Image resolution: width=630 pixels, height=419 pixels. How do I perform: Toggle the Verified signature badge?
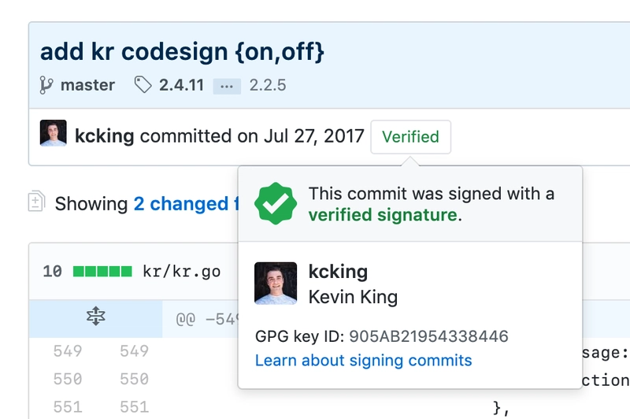410,137
